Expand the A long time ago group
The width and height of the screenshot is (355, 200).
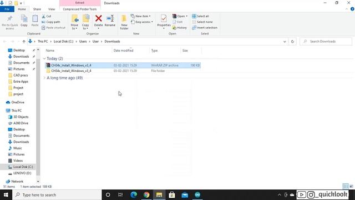point(44,78)
